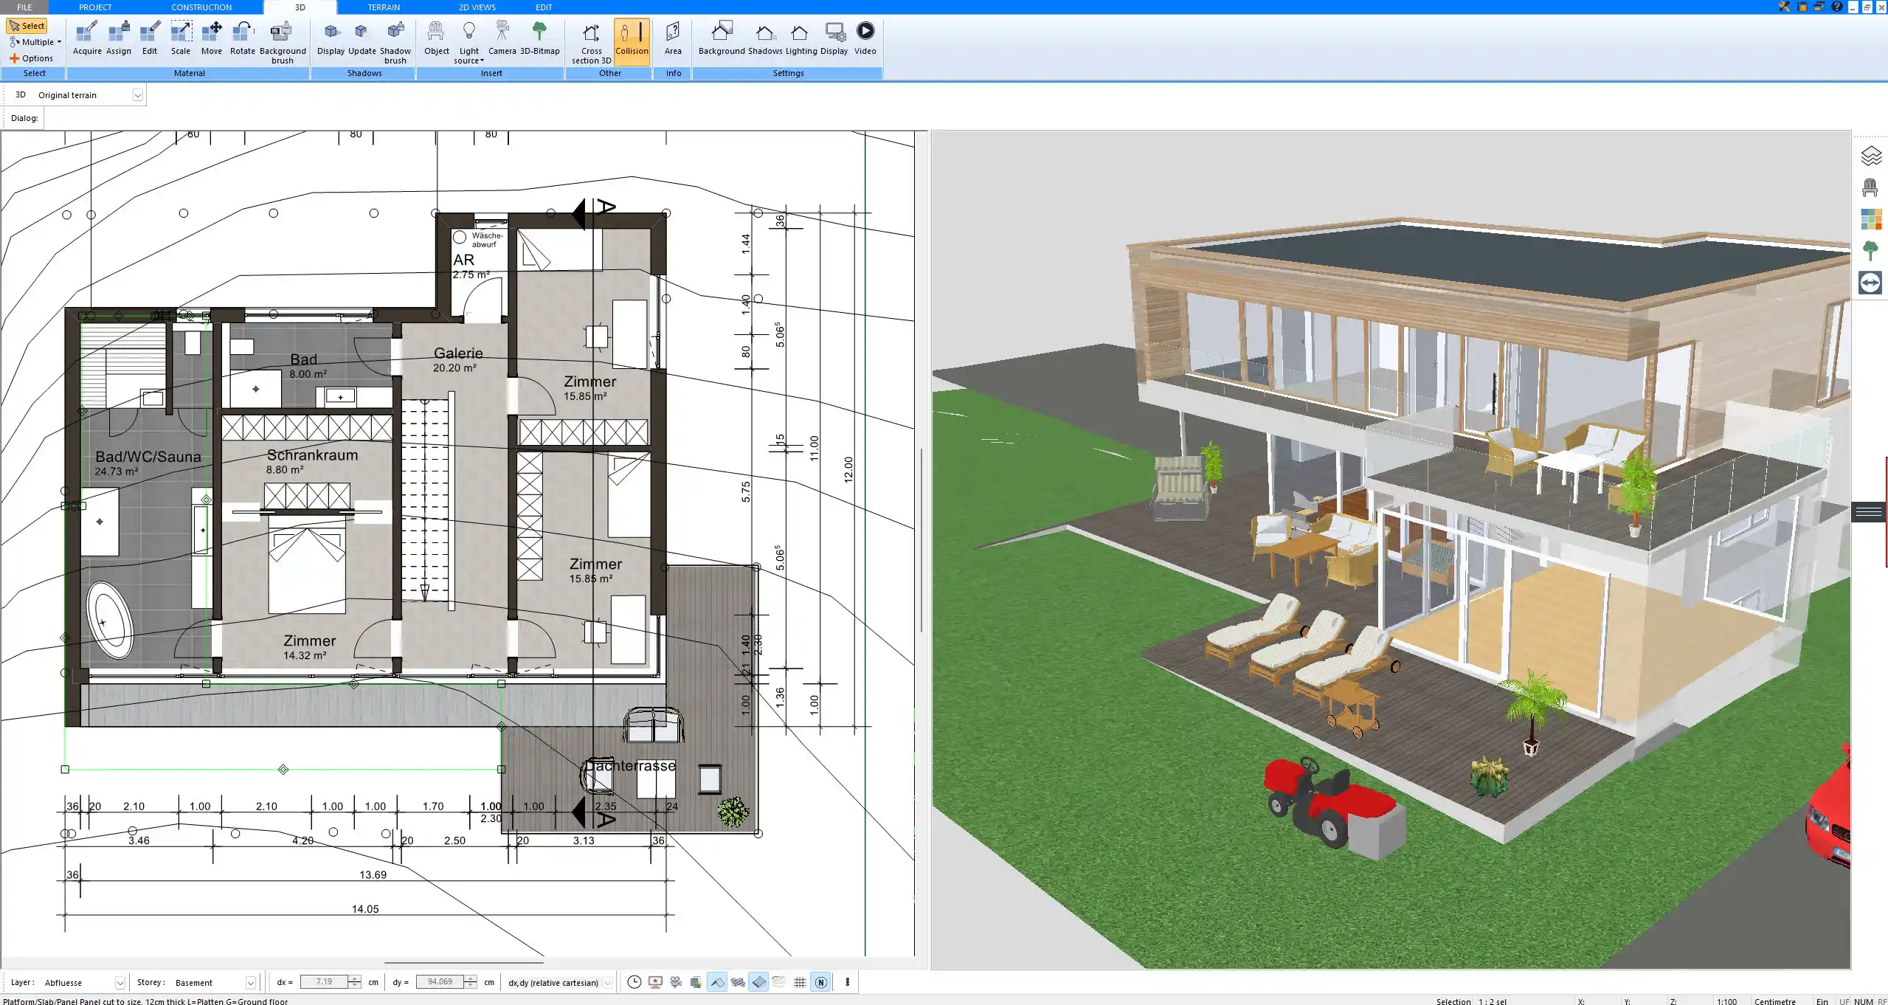Select the Collision tool in the ribbon
Screen dimensions: 1888x1005
632,41
